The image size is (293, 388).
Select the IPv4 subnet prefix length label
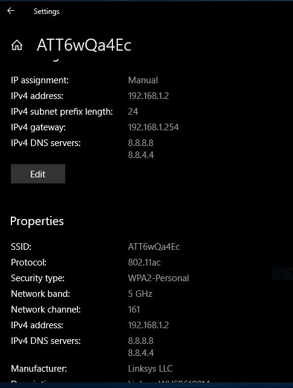pyautogui.click(x=62, y=112)
